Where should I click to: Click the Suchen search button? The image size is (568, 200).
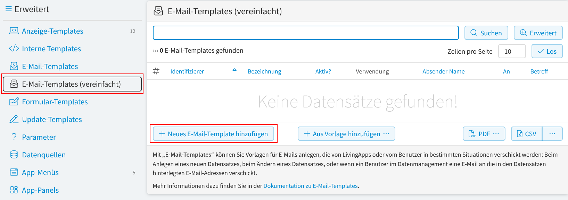(486, 33)
